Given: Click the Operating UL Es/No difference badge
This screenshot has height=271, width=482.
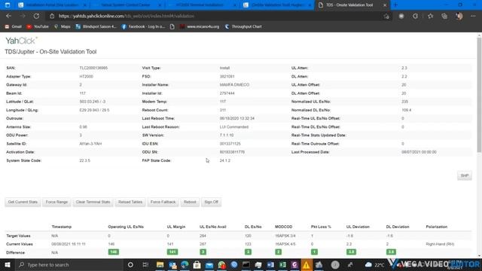Looking at the screenshot, I should point(114,252).
